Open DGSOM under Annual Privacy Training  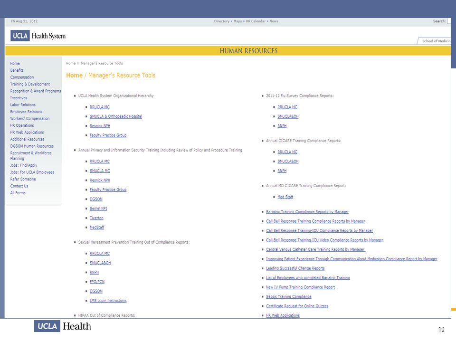pos(96,199)
